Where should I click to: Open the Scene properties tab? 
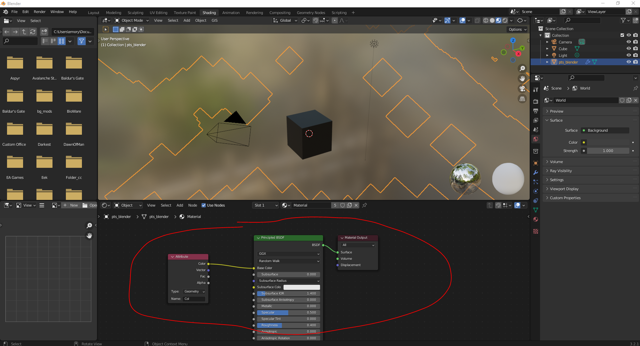[536, 129]
